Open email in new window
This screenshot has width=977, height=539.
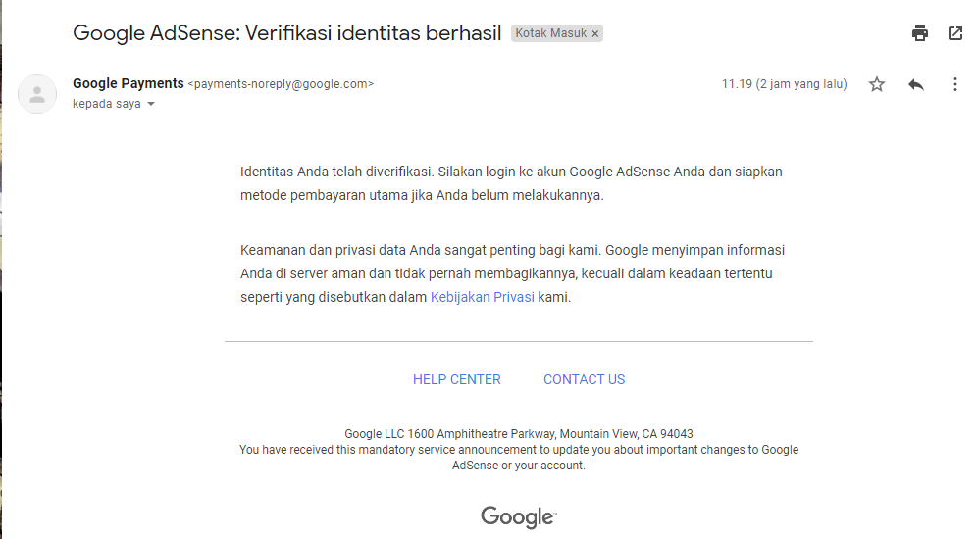click(x=954, y=33)
